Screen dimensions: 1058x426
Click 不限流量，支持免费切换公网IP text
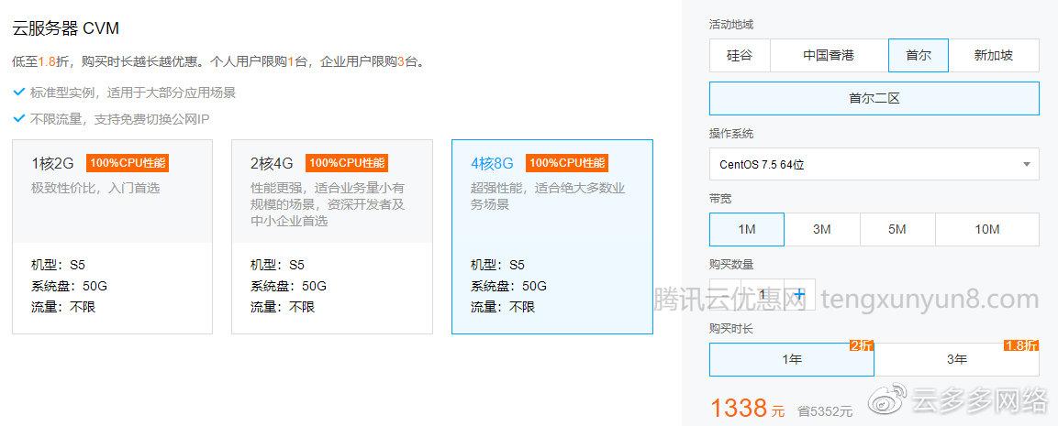point(120,118)
